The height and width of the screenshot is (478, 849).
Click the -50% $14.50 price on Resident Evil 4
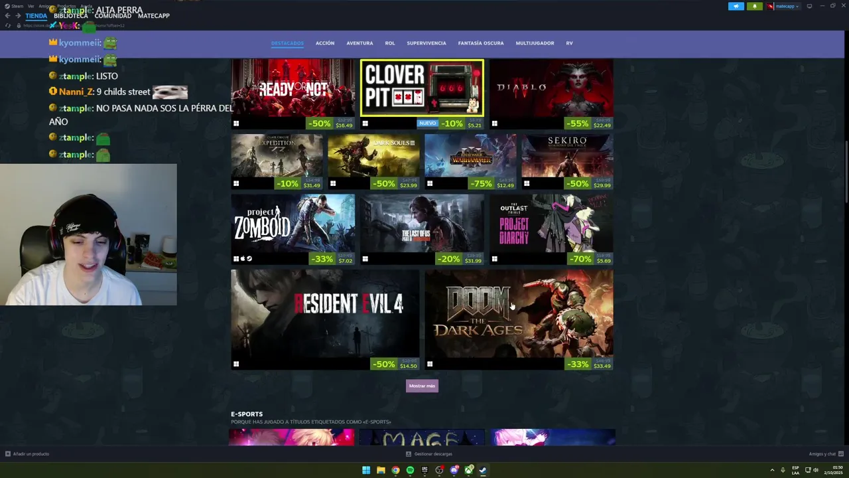(x=395, y=364)
